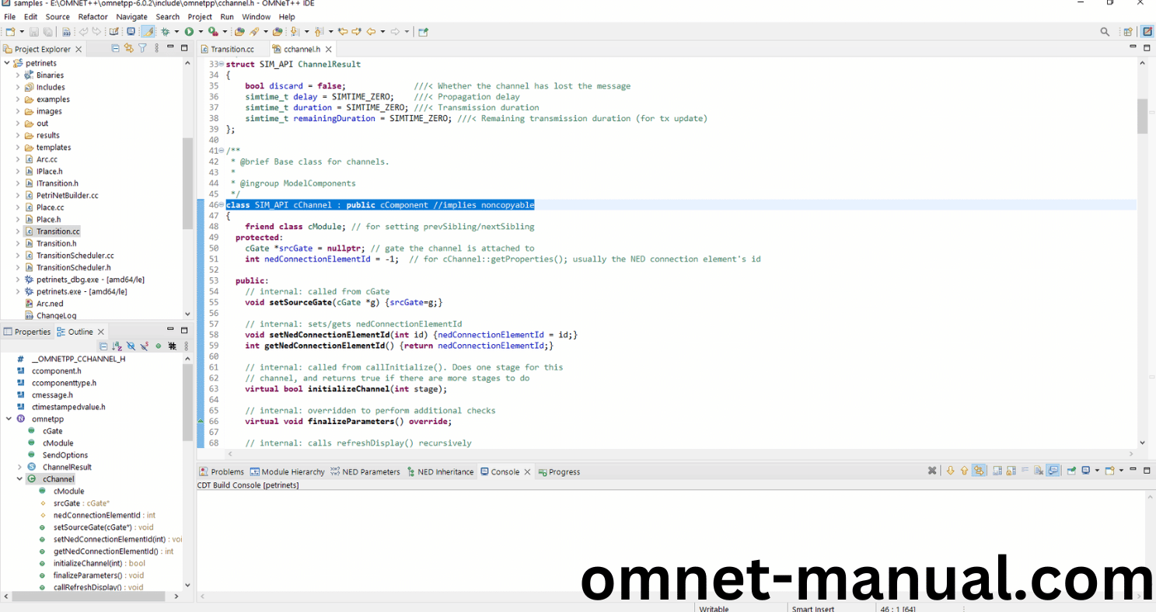This screenshot has height=612, width=1156.
Task: Click the green Run button in toolbar
Action: click(x=189, y=32)
